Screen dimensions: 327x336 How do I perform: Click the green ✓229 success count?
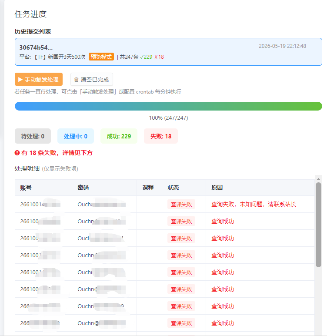click(x=146, y=57)
